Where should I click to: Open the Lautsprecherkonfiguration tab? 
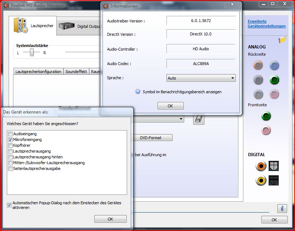pos(38,72)
